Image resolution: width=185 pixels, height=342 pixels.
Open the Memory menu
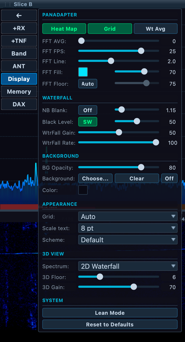click(x=19, y=92)
